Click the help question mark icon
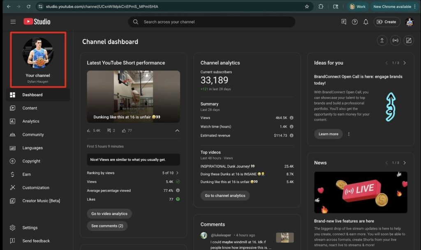This screenshot has width=421, height=250. (x=354, y=22)
